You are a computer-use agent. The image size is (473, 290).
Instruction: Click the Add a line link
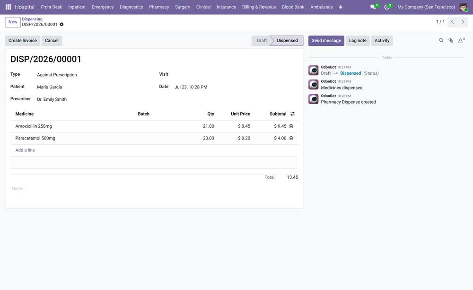pyautogui.click(x=25, y=150)
